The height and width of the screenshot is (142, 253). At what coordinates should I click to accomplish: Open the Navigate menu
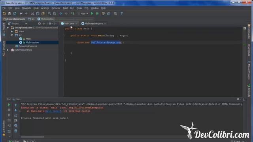pos(26,8)
